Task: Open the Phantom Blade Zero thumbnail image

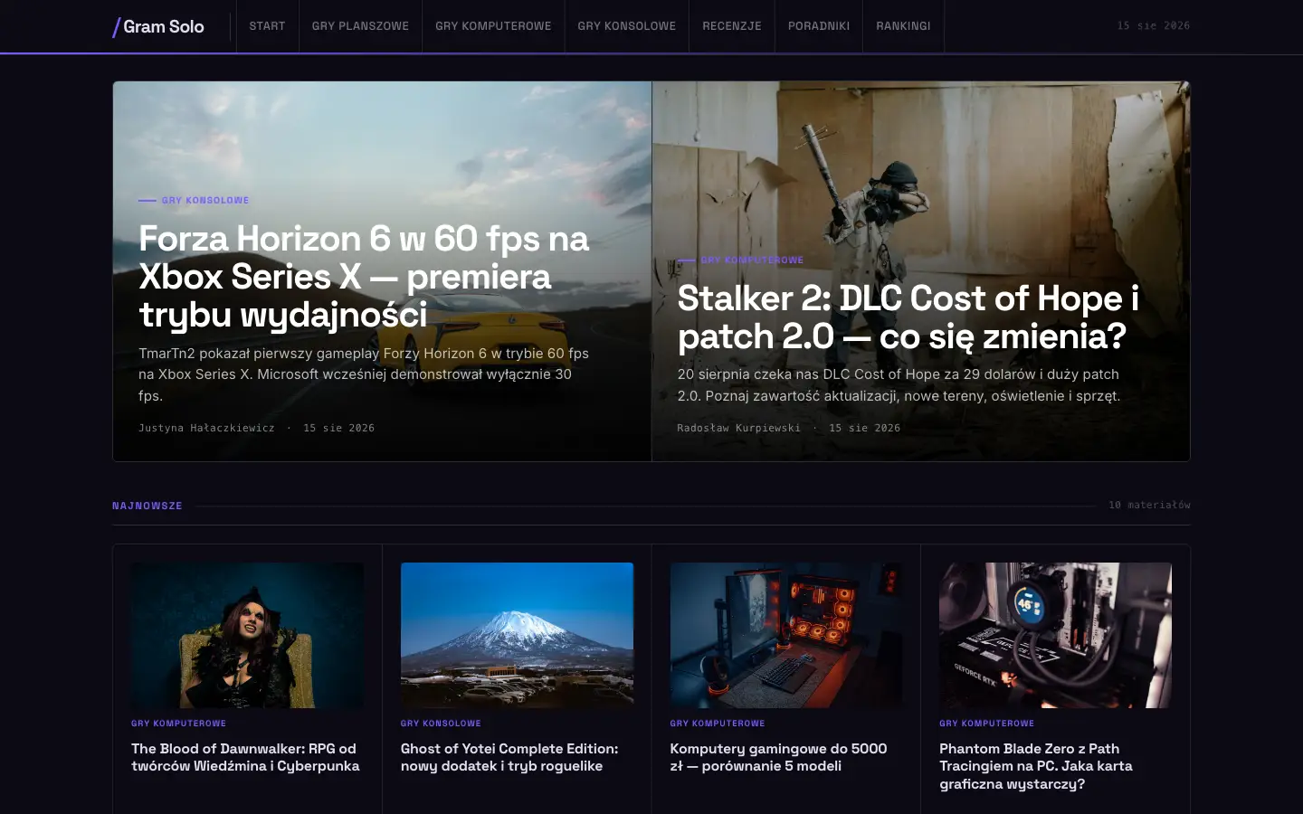Action: [1055, 635]
